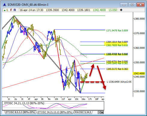Switch to DTOSC 8,5,3,3 indicator tab
The height and width of the screenshot is (116, 147).
tap(20, 112)
